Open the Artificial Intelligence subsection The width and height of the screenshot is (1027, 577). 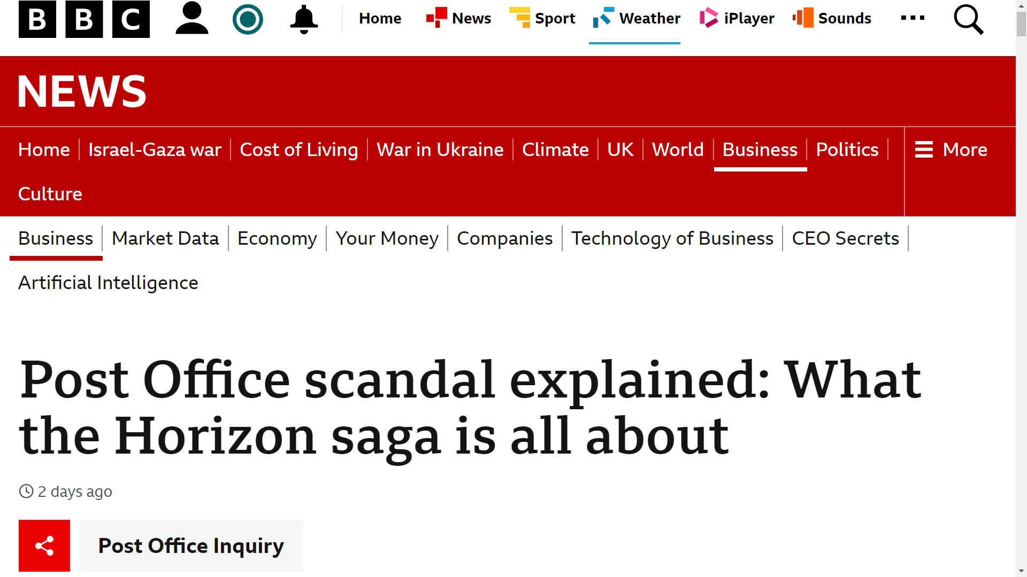coord(108,283)
